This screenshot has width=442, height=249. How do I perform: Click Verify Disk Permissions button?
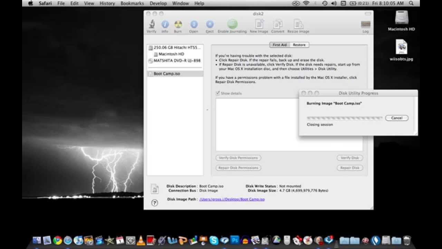click(238, 158)
